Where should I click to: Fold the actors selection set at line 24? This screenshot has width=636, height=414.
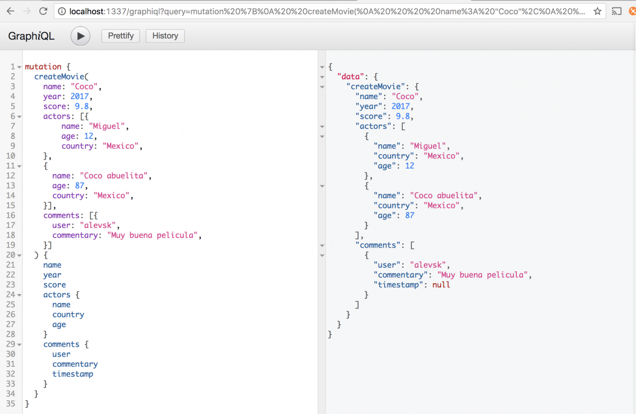[x=20, y=295]
